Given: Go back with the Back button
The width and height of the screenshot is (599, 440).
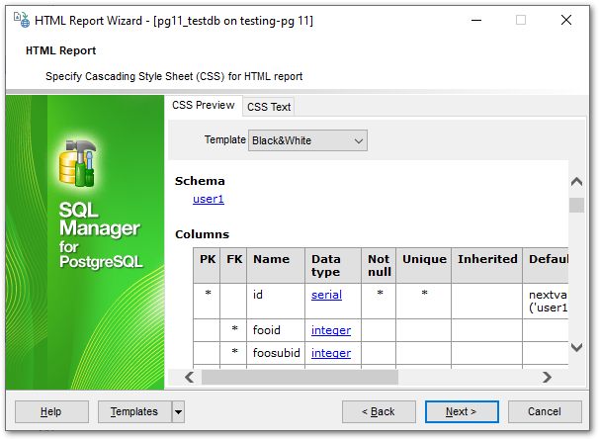Looking at the screenshot, I should (x=378, y=411).
